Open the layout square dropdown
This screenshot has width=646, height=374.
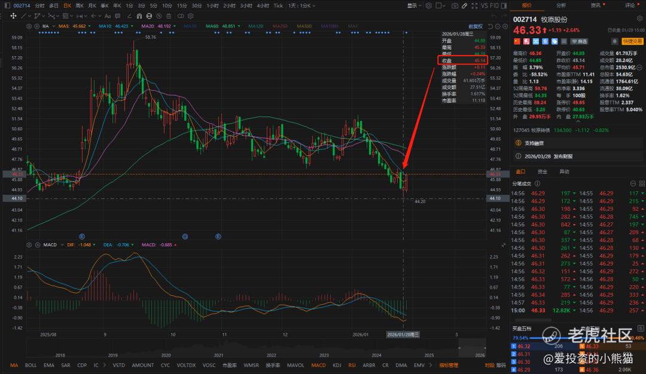pos(441,6)
